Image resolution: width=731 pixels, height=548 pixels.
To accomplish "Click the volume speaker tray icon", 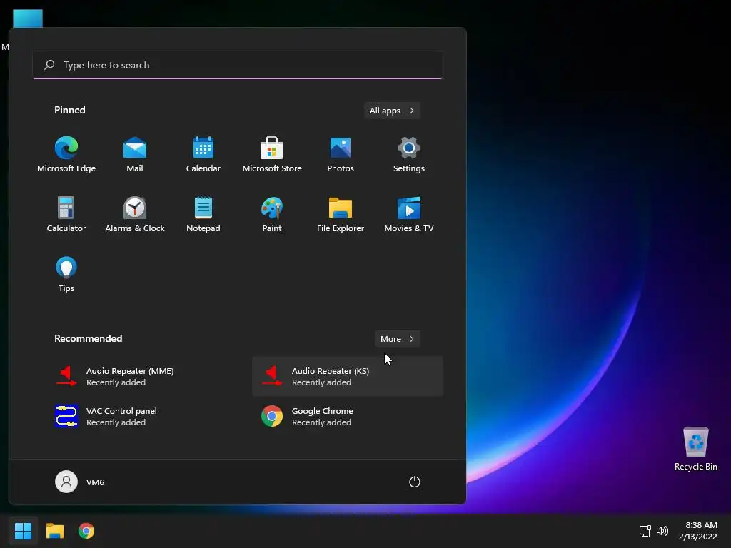I will click(662, 531).
